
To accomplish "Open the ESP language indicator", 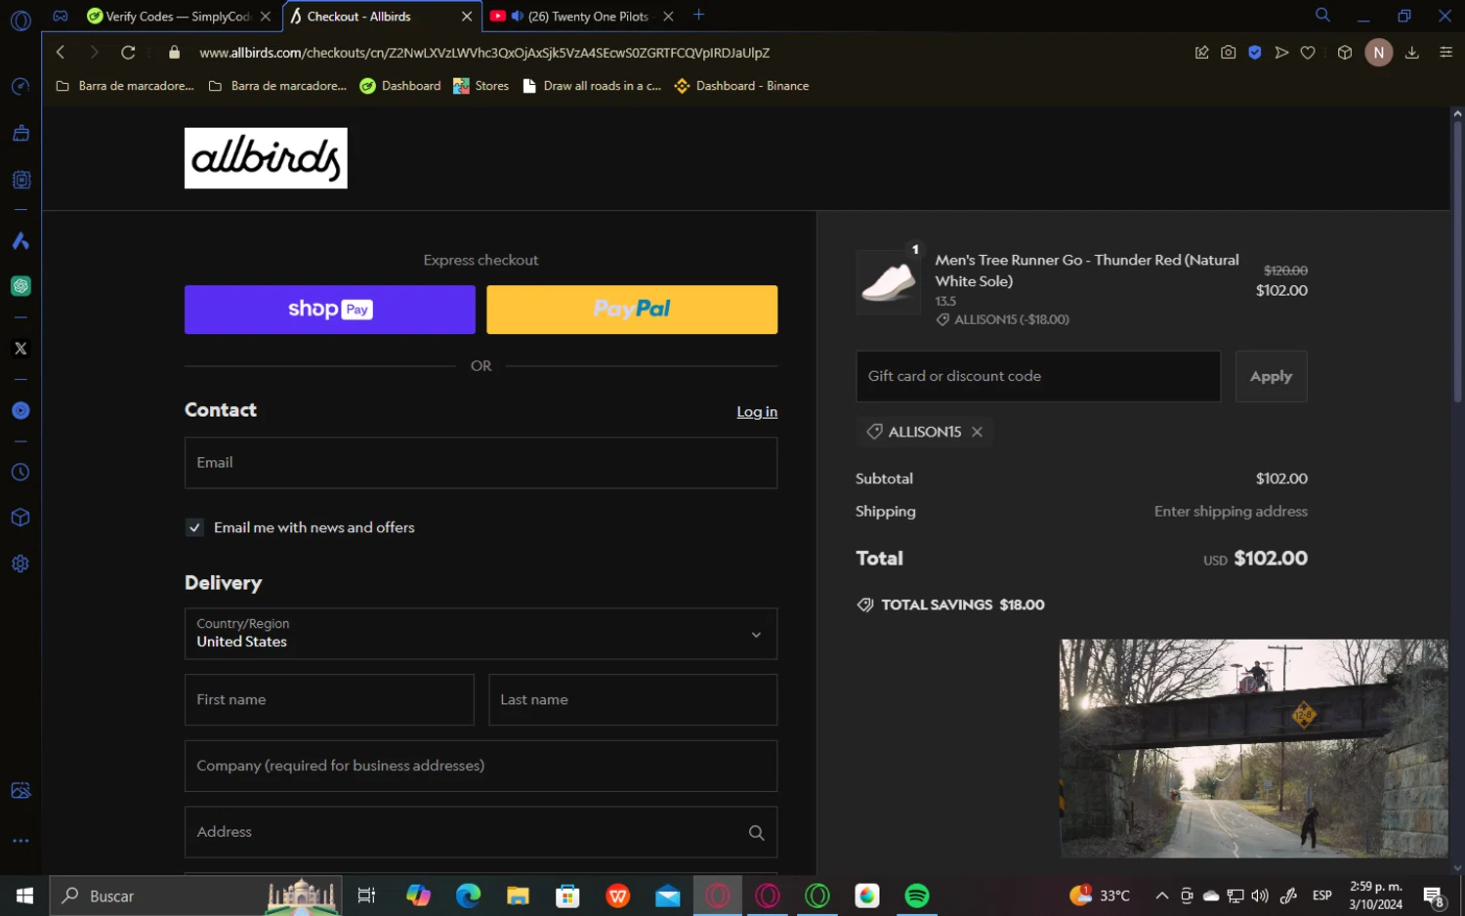I will pos(1322,895).
